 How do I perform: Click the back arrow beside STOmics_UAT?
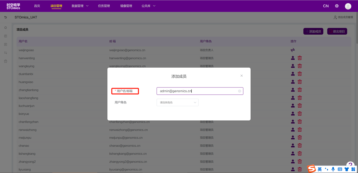[x=6, y=17]
